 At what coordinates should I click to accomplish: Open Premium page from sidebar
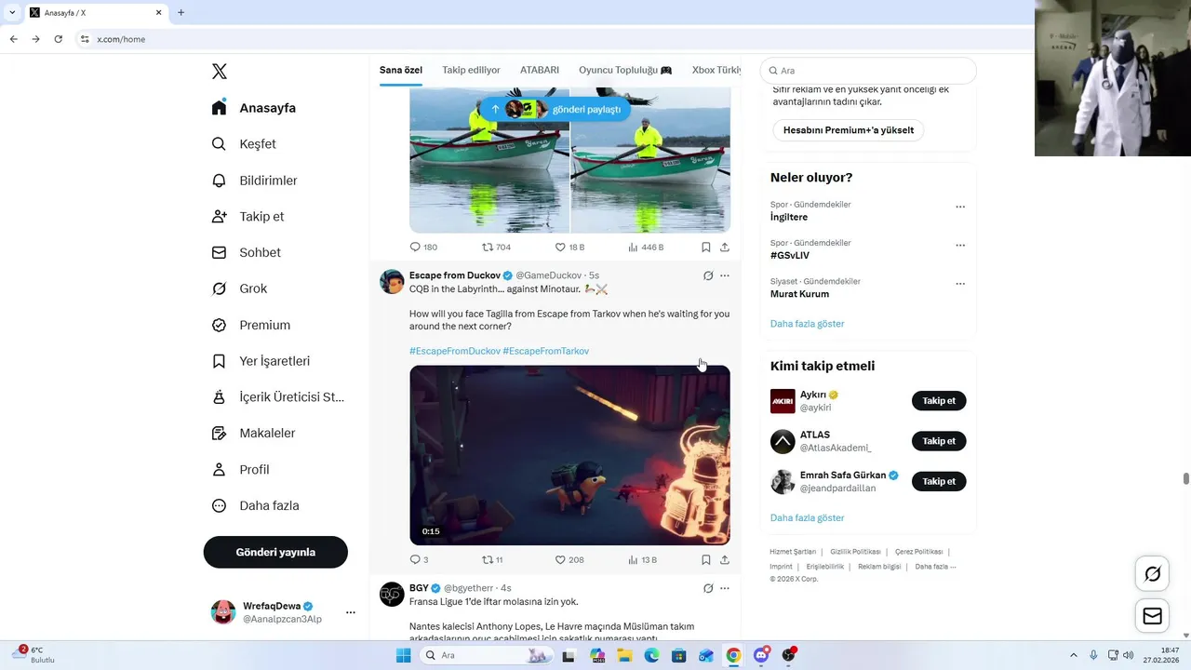[251, 325]
